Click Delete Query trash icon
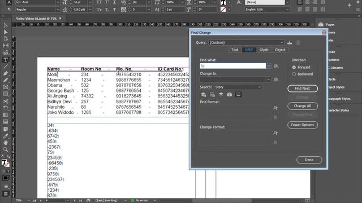The image size is (362, 203). click(x=298, y=43)
